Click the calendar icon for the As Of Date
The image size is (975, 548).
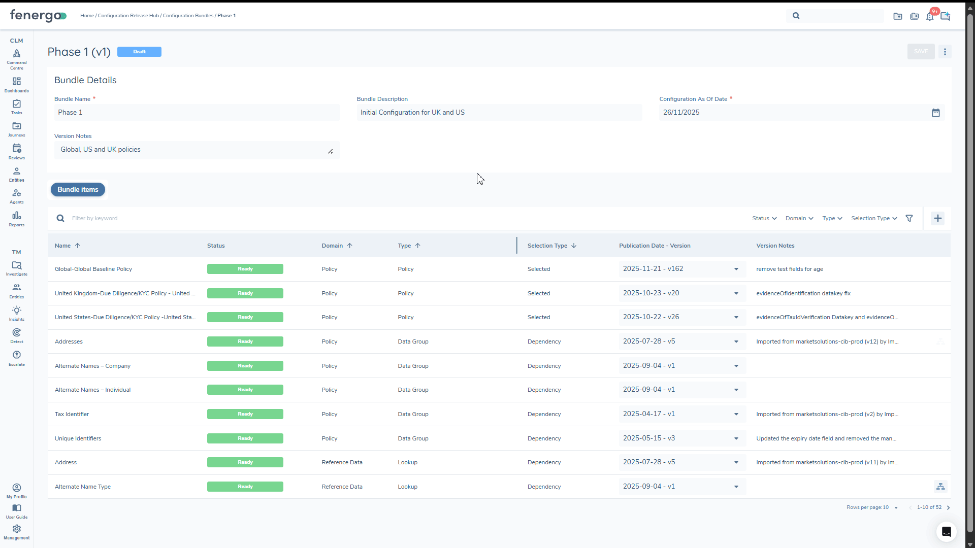(x=935, y=113)
